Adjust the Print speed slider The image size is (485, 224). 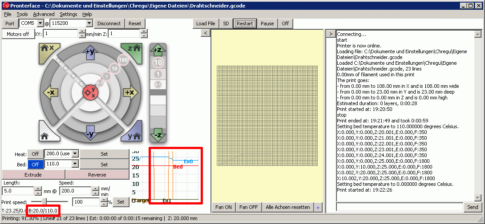point(45,201)
